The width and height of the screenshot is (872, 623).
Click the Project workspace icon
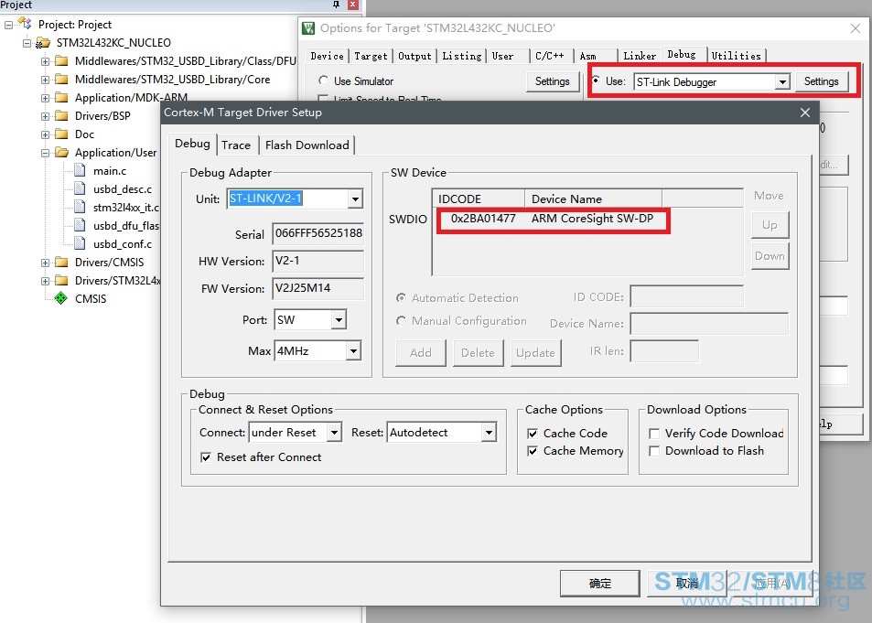tap(25, 24)
